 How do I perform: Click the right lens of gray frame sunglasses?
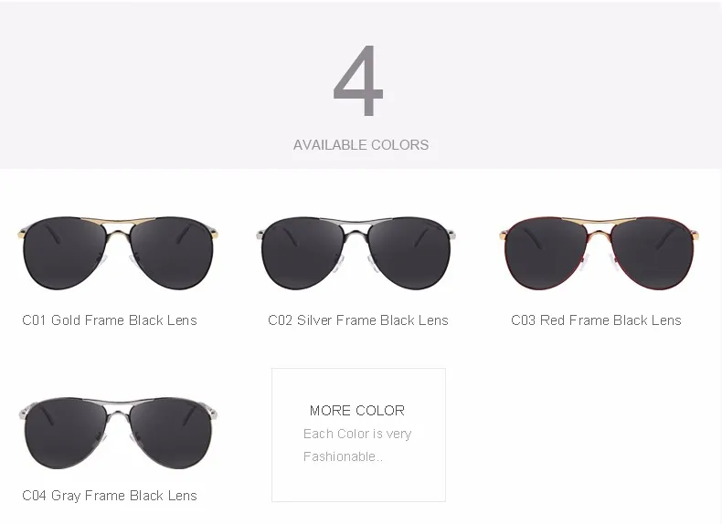[171, 434]
